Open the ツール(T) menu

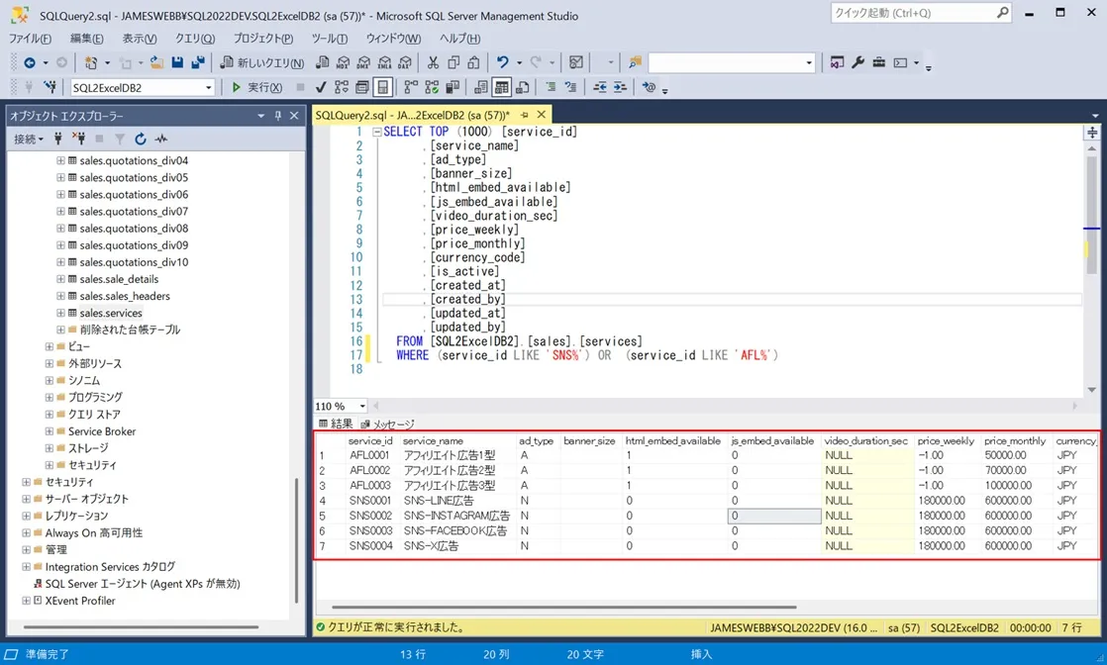click(x=329, y=39)
